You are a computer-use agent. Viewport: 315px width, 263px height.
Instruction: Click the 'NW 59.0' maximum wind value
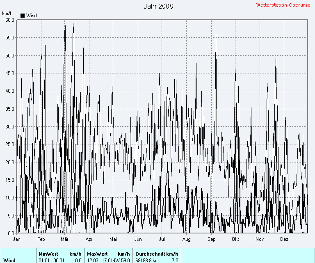click(x=121, y=261)
